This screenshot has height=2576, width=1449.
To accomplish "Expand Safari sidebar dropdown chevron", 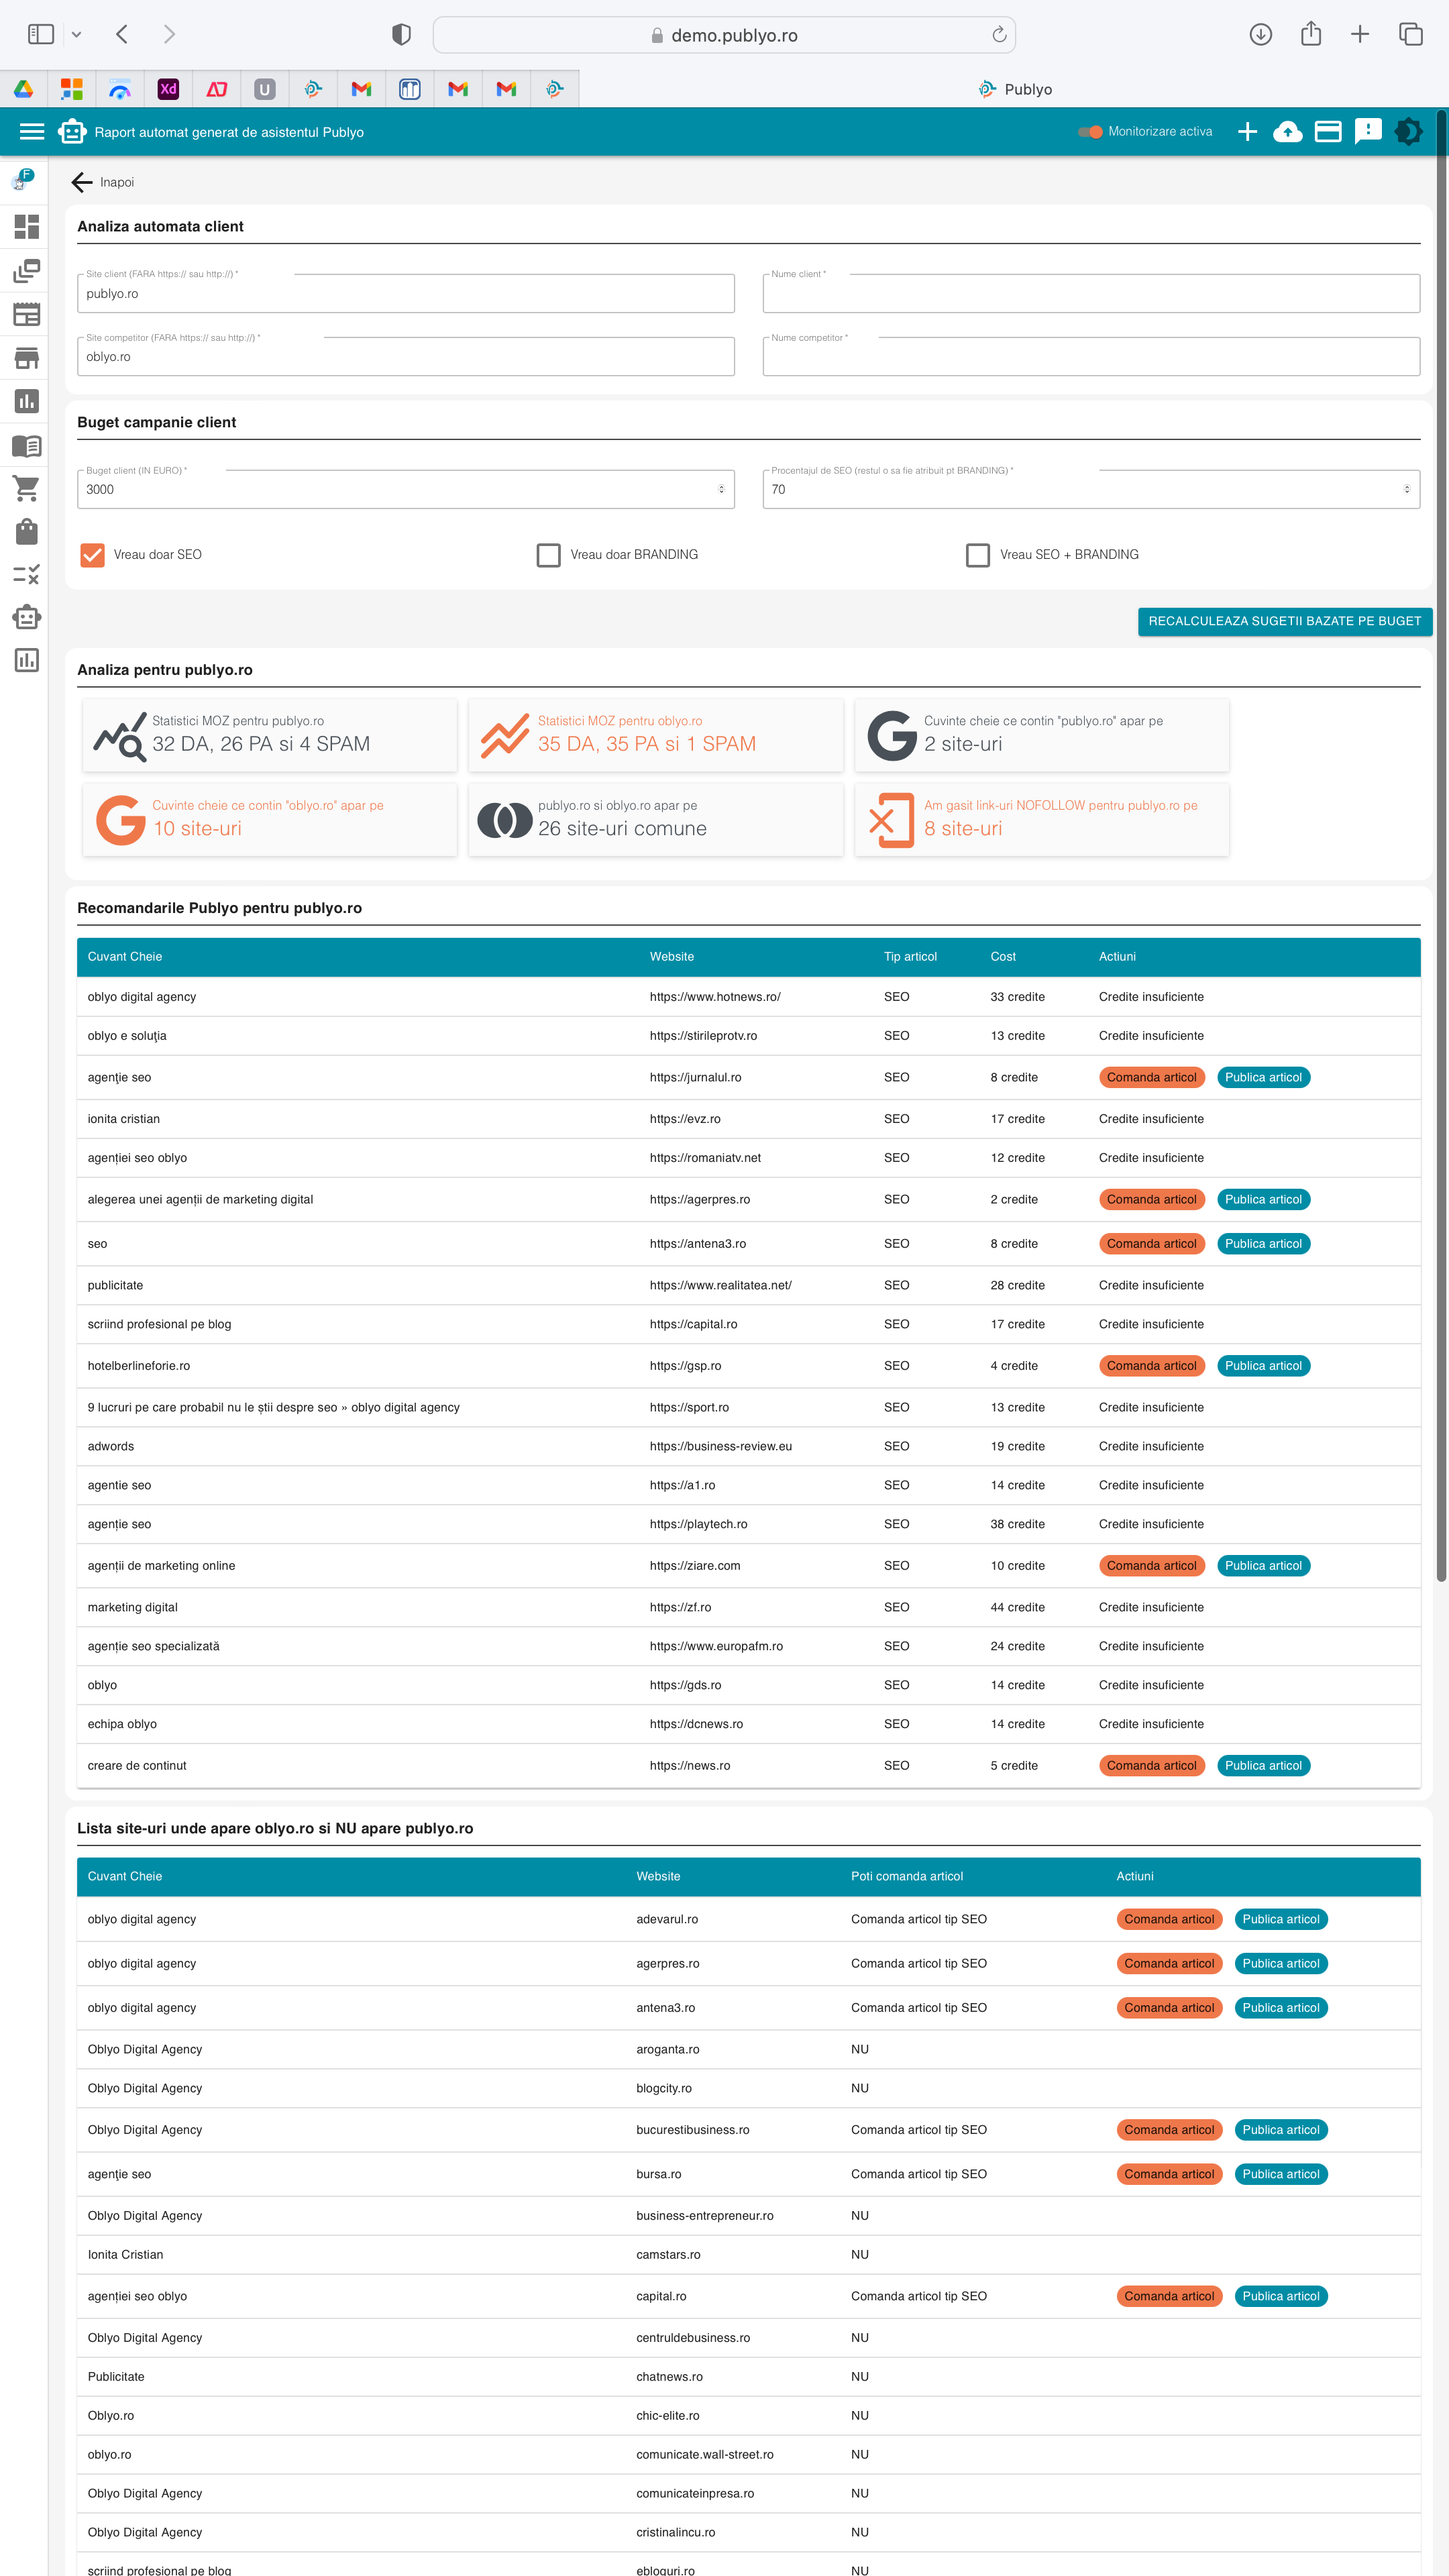I will click(76, 35).
